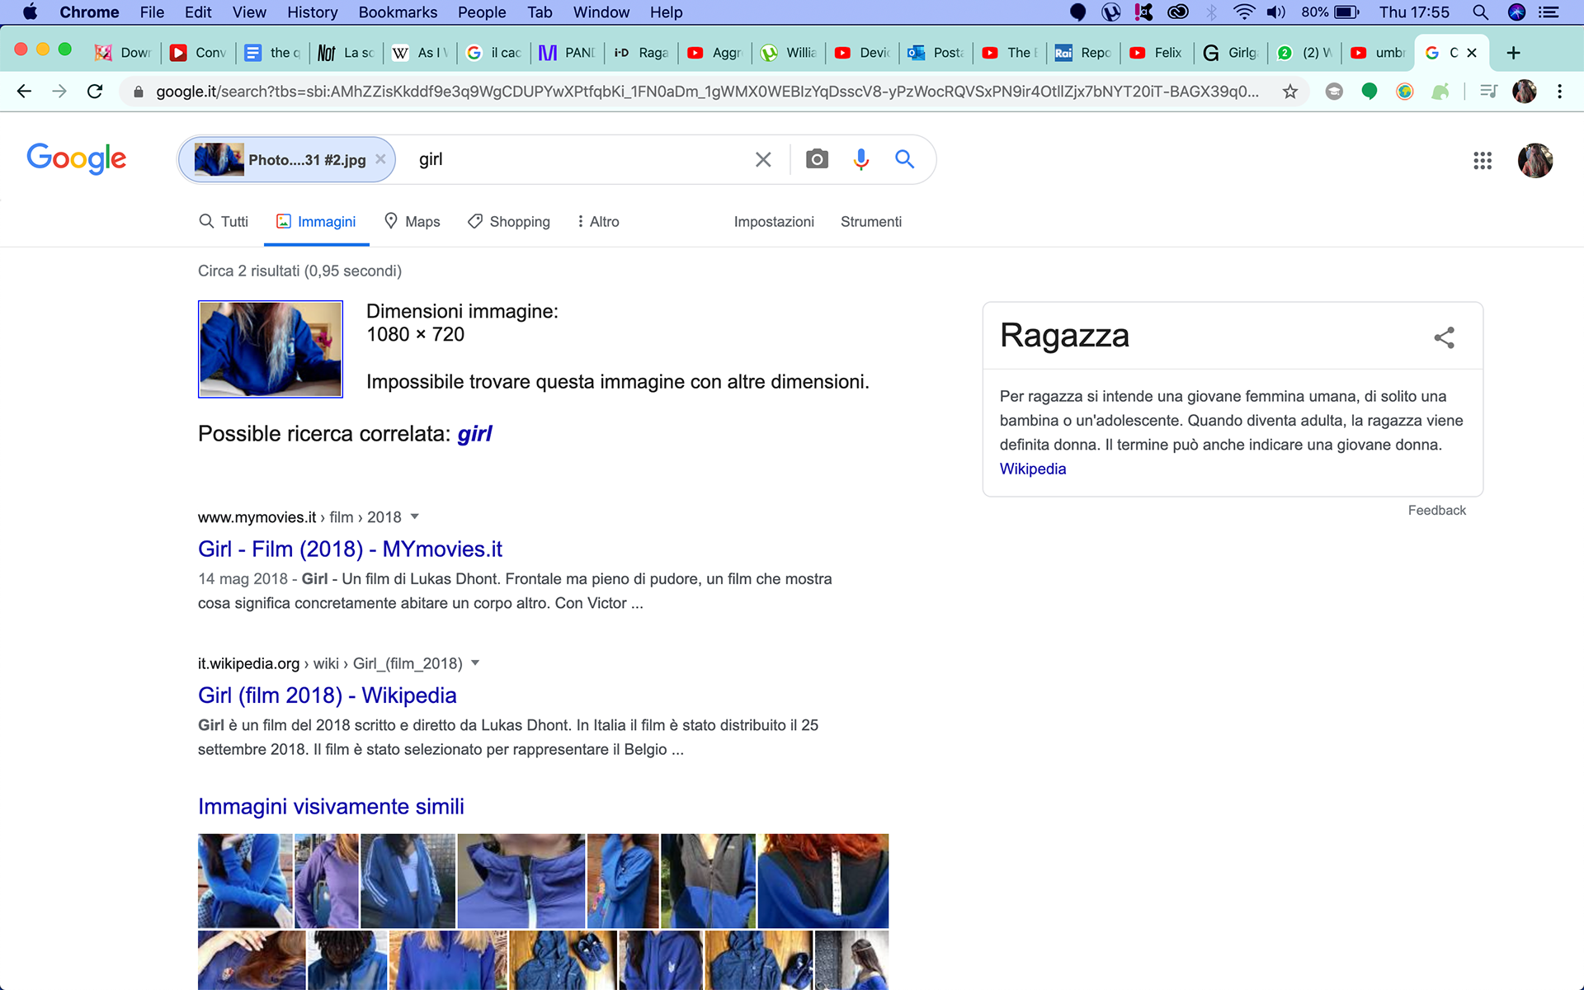
Task: Go back to previous page
Action: (24, 92)
